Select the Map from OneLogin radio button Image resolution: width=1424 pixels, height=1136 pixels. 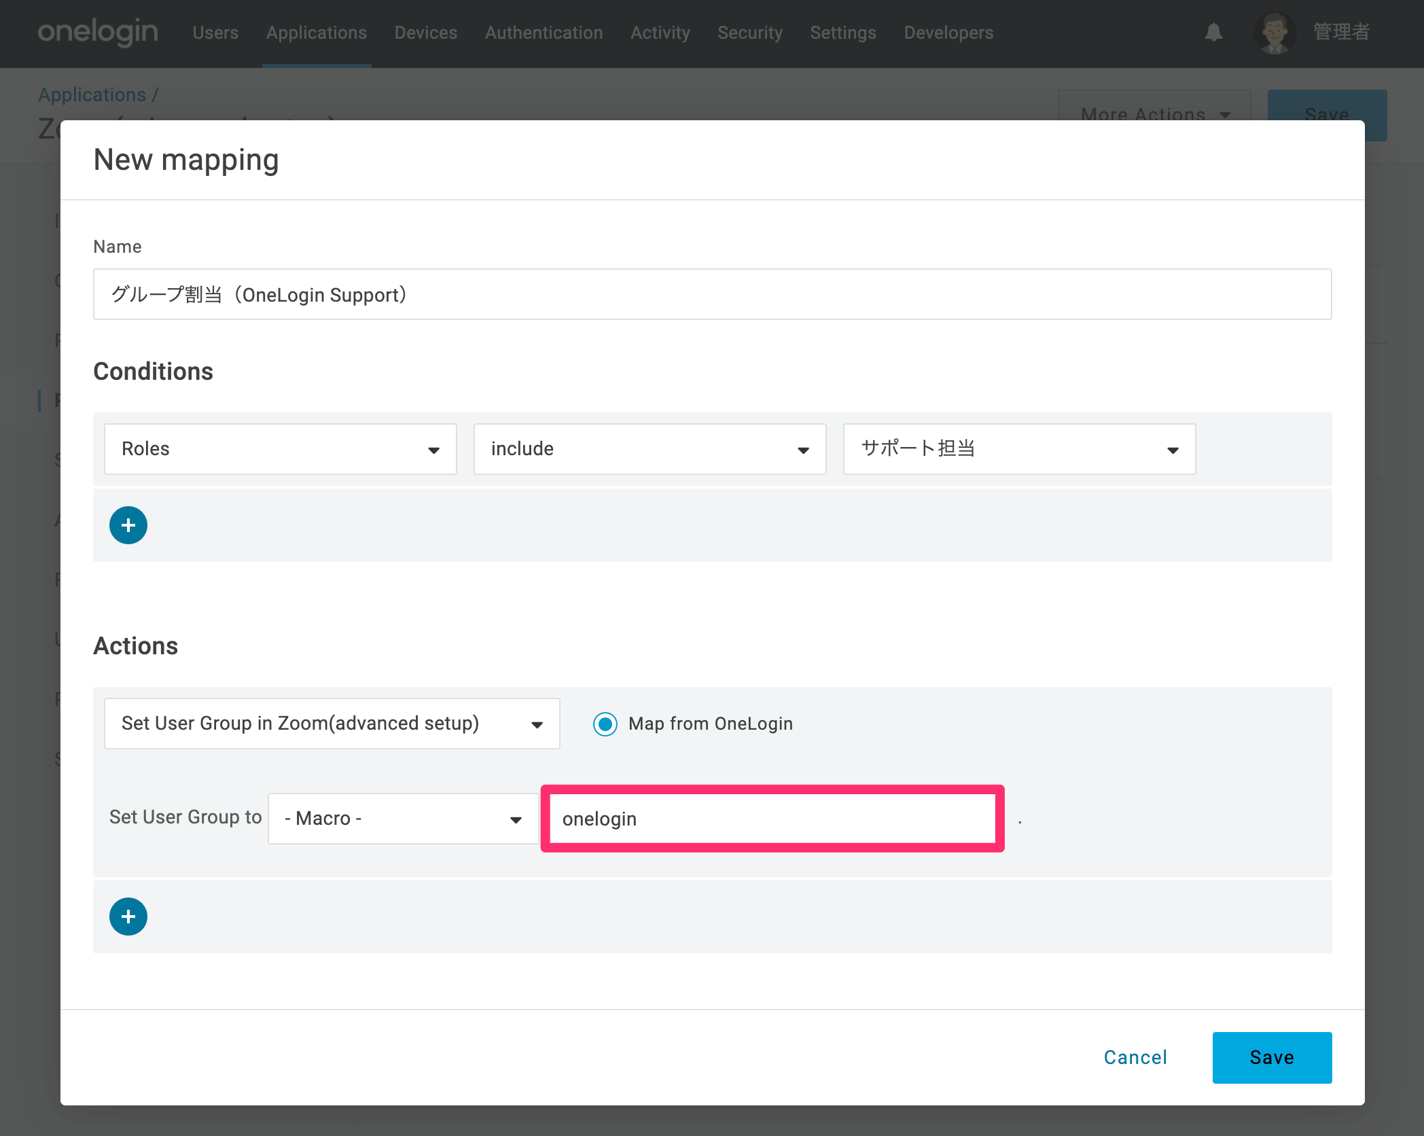point(605,724)
